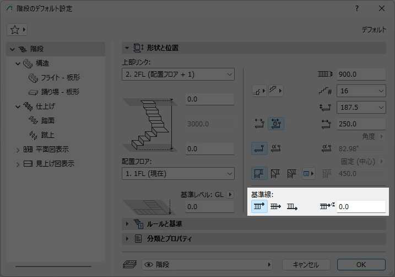
Task: Select the angled riser option
Action: [276, 148]
